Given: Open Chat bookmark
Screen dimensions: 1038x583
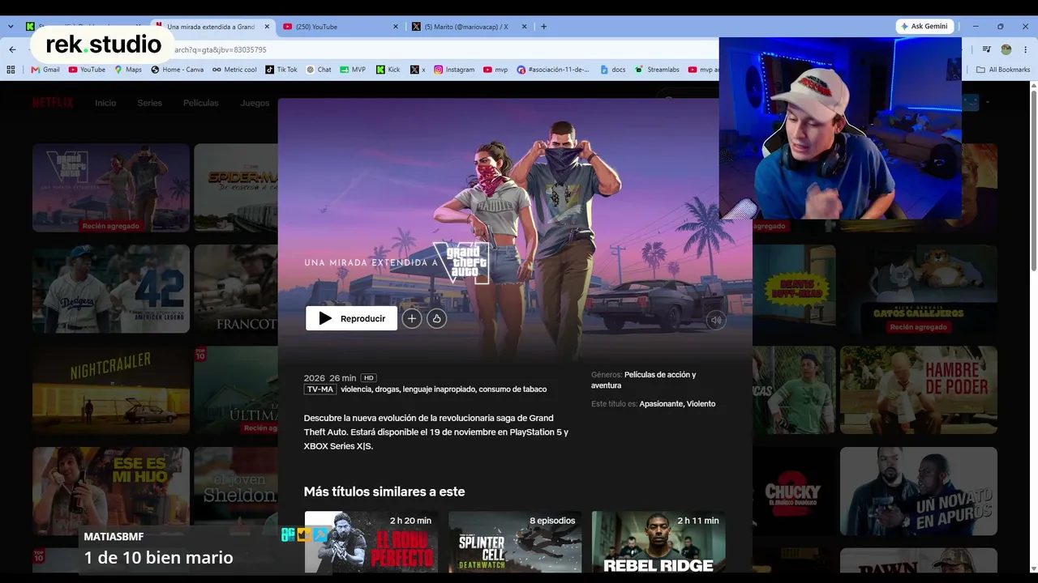Looking at the screenshot, I should tap(319, 70).
